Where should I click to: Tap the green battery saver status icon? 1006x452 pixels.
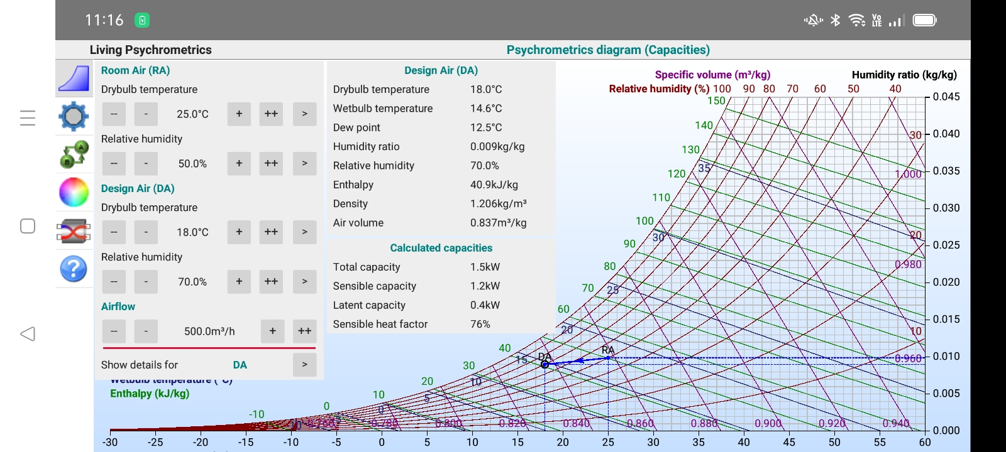[x=142, y=20]
